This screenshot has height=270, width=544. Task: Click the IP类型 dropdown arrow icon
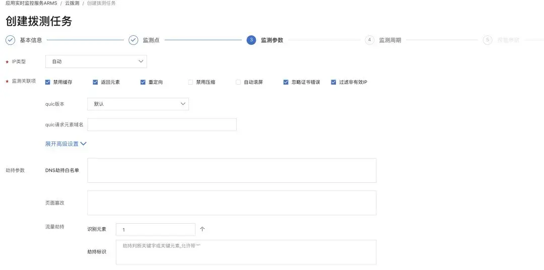[x=141, y=61]
